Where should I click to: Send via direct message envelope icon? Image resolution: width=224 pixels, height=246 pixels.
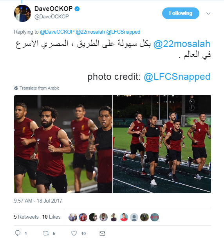102,233
